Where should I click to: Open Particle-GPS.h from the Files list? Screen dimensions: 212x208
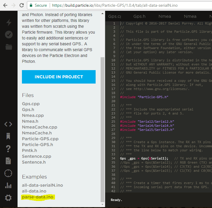tap(37, 145)
